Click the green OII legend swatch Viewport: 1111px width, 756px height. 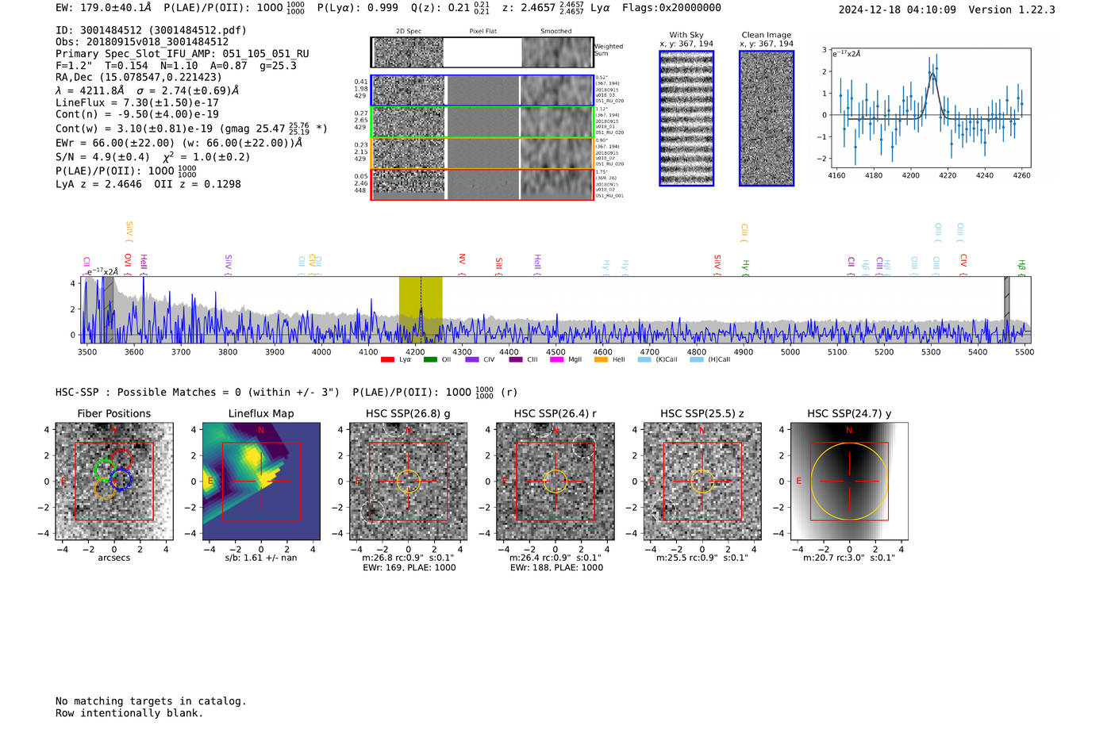[x=430, y=359]
